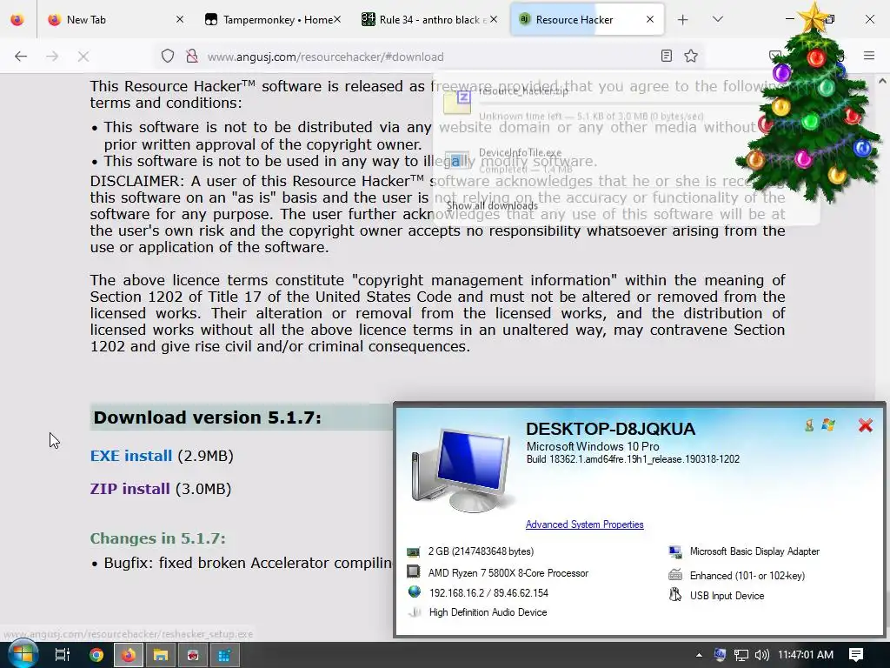Viewport: 890px width, 668px height.
Task: Click the display adapter icon
Action: tap(674, 551)
